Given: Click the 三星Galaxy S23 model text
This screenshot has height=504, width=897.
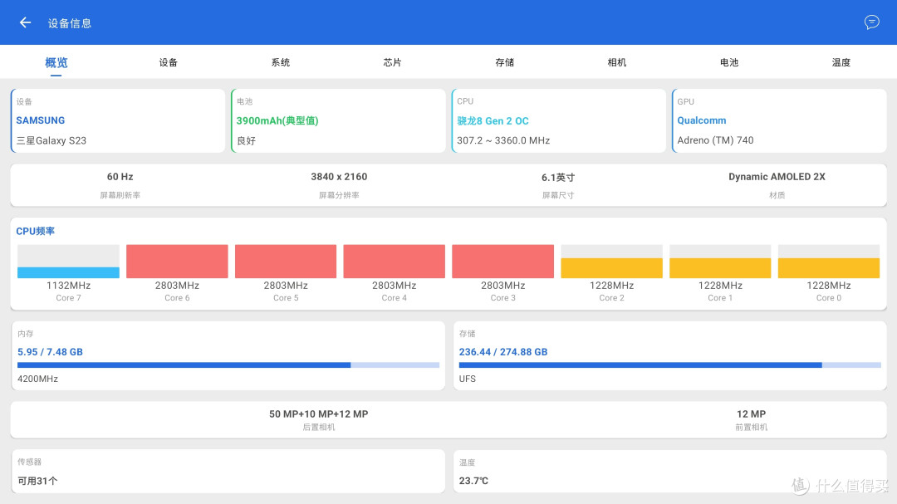Looking at the screenshot, I should pos(51,140).
